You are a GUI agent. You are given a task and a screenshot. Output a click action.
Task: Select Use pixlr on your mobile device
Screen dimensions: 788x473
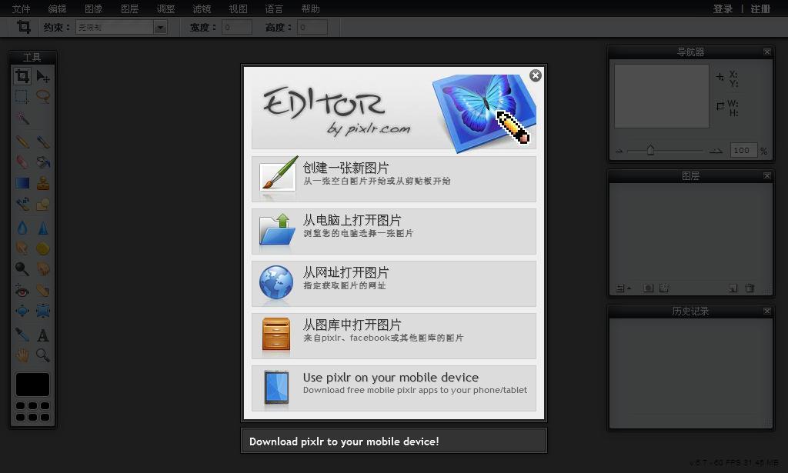(x=394, y=388)
